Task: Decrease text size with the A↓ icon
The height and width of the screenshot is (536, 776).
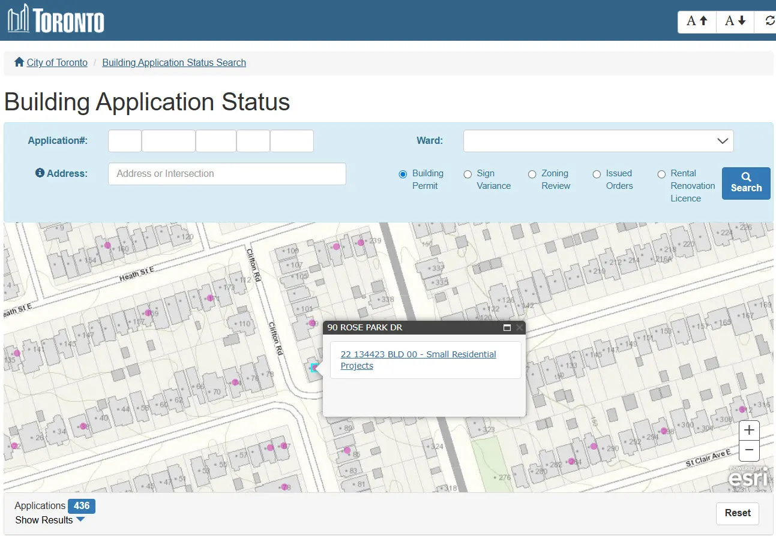Action: 734,21
